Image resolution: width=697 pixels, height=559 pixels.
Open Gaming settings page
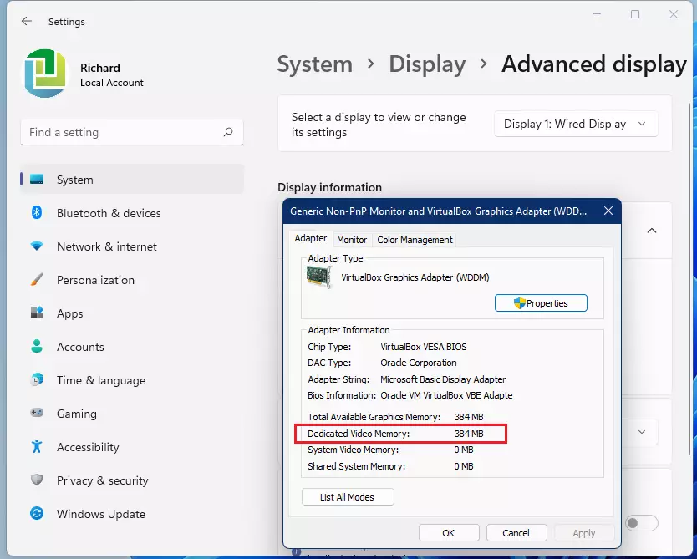(x=132, y=414)
